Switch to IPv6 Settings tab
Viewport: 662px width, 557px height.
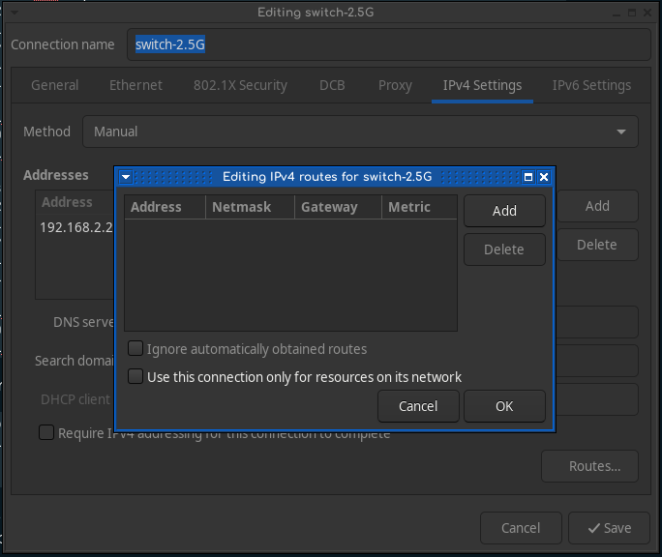click(x=591, y=85)
